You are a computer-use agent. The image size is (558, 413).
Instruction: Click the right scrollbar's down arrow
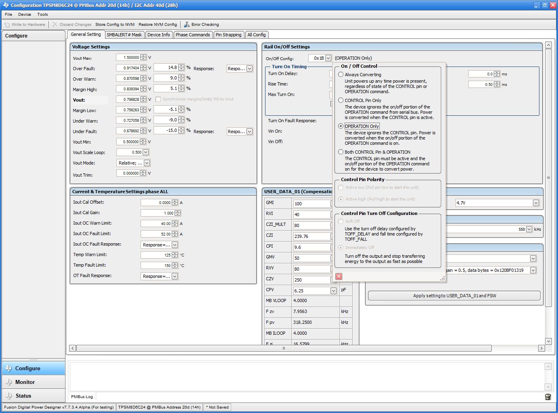(548, 341)
